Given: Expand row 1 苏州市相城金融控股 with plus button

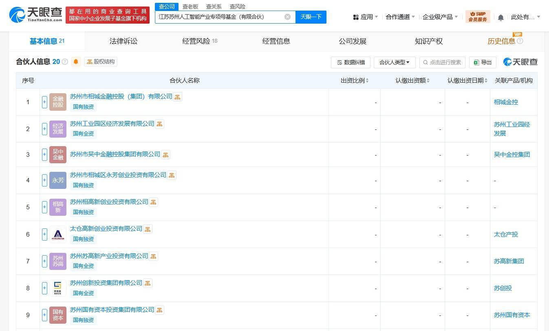Looking at the screenshot, I should coord(44,102).
